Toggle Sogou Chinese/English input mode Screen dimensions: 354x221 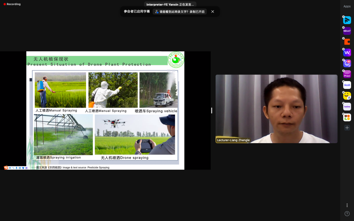coord(10,168)
